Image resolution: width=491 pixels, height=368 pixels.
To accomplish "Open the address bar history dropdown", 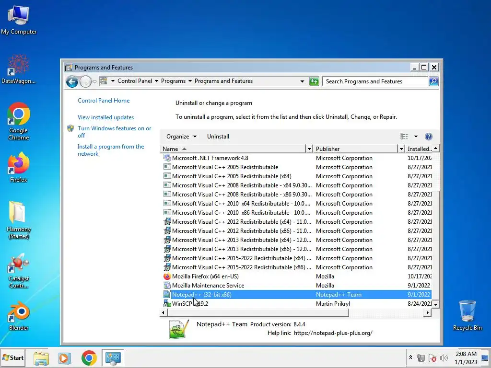I will [302, 81].
